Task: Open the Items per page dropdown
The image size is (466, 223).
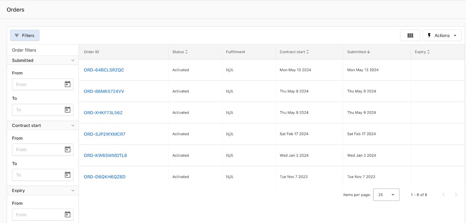Action: coord(386,195)
